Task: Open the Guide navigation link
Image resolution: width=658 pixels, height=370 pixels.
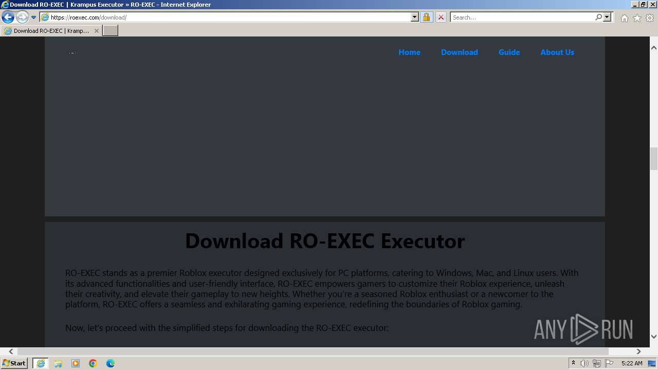Action: point(509,52)
